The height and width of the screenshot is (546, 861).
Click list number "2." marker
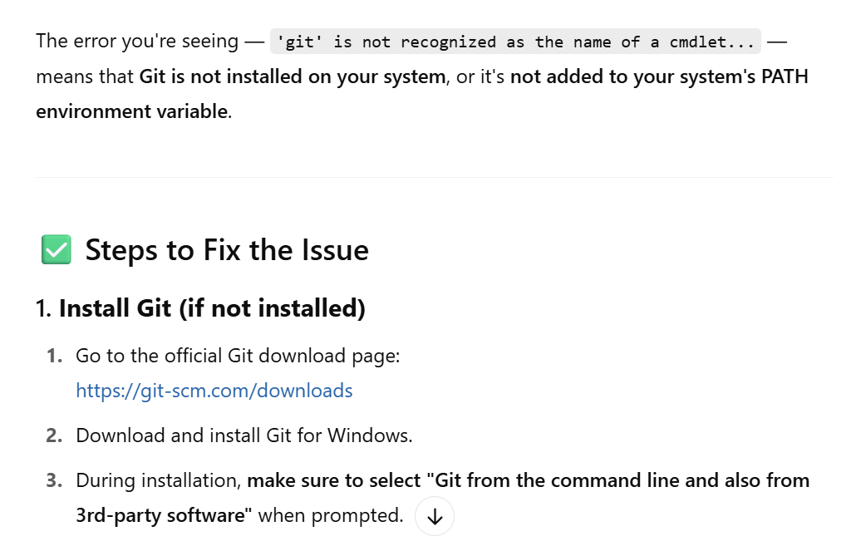point(54,435)
